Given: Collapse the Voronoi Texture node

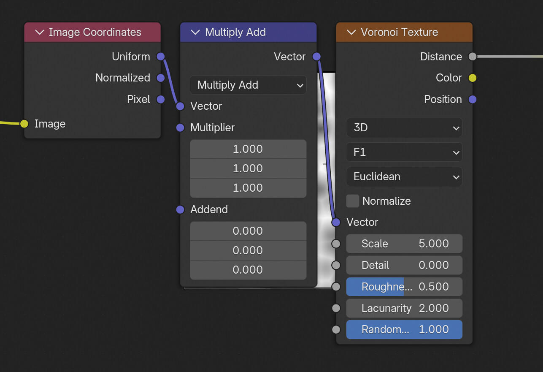Looking at the screenshot, I should pyautogui.click(x=351, y=33).
